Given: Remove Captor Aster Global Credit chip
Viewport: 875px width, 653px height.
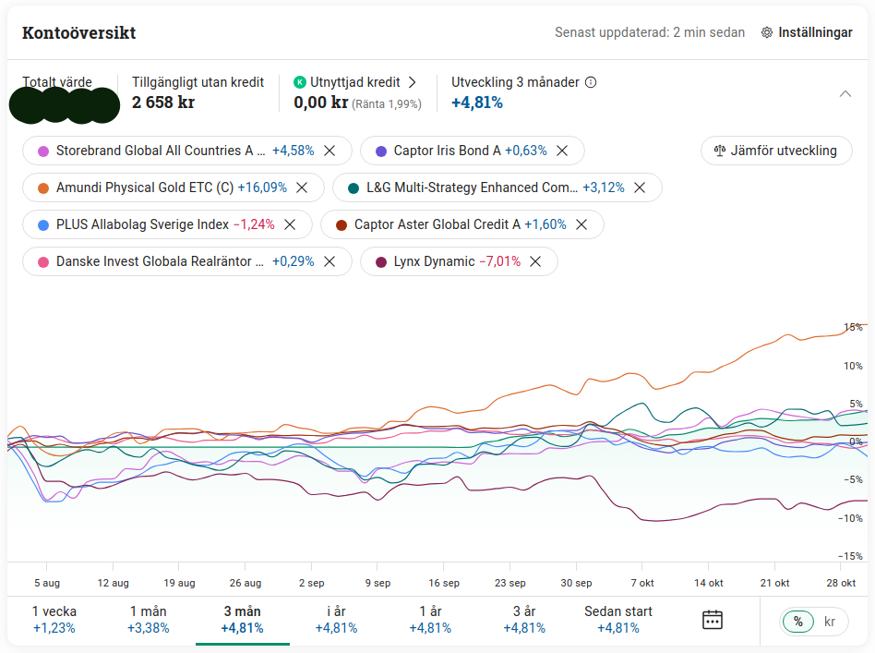Looking at the screenshot, I should click(x=581, y=224).
